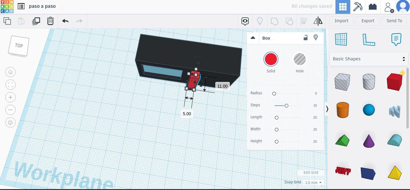
Task: Click the Import button
Action: pos(342,21)
